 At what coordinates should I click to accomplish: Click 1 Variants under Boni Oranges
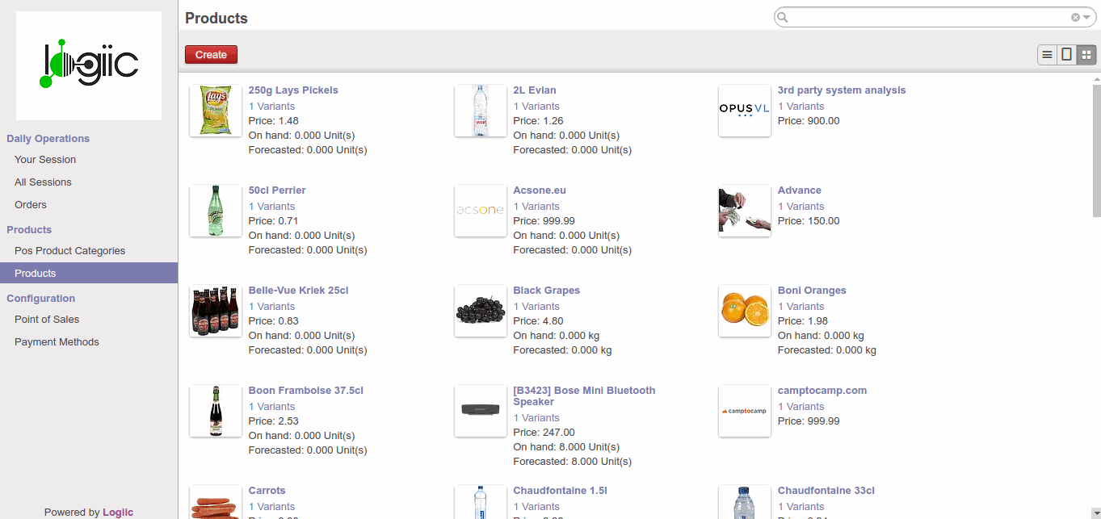tap(801, 307)
